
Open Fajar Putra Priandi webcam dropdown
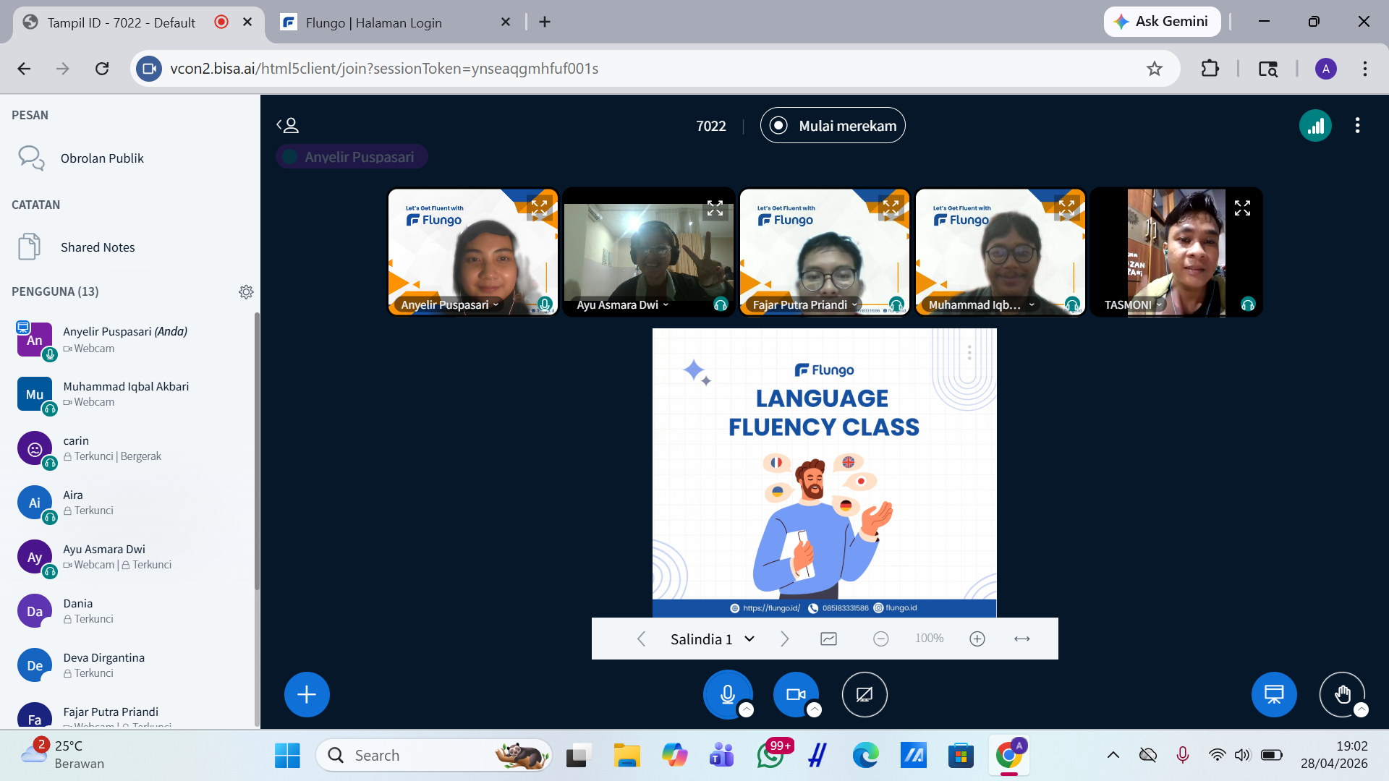tap(804, 305)
